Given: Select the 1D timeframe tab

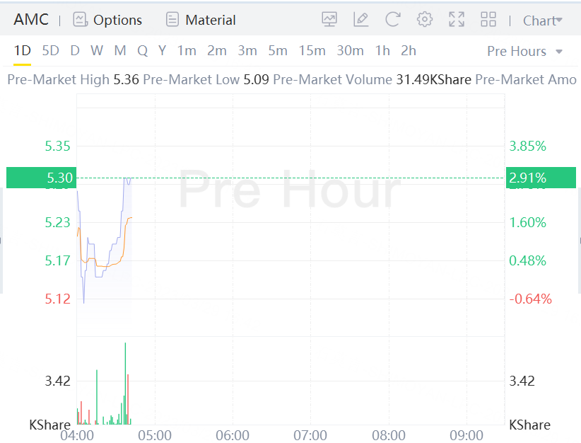Looking at the screenshot, I should pyautogui.click(x=23, y=50).
